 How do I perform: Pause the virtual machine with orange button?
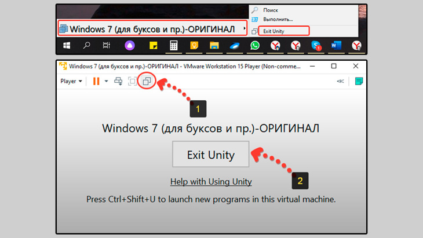[x=96, y=81]
